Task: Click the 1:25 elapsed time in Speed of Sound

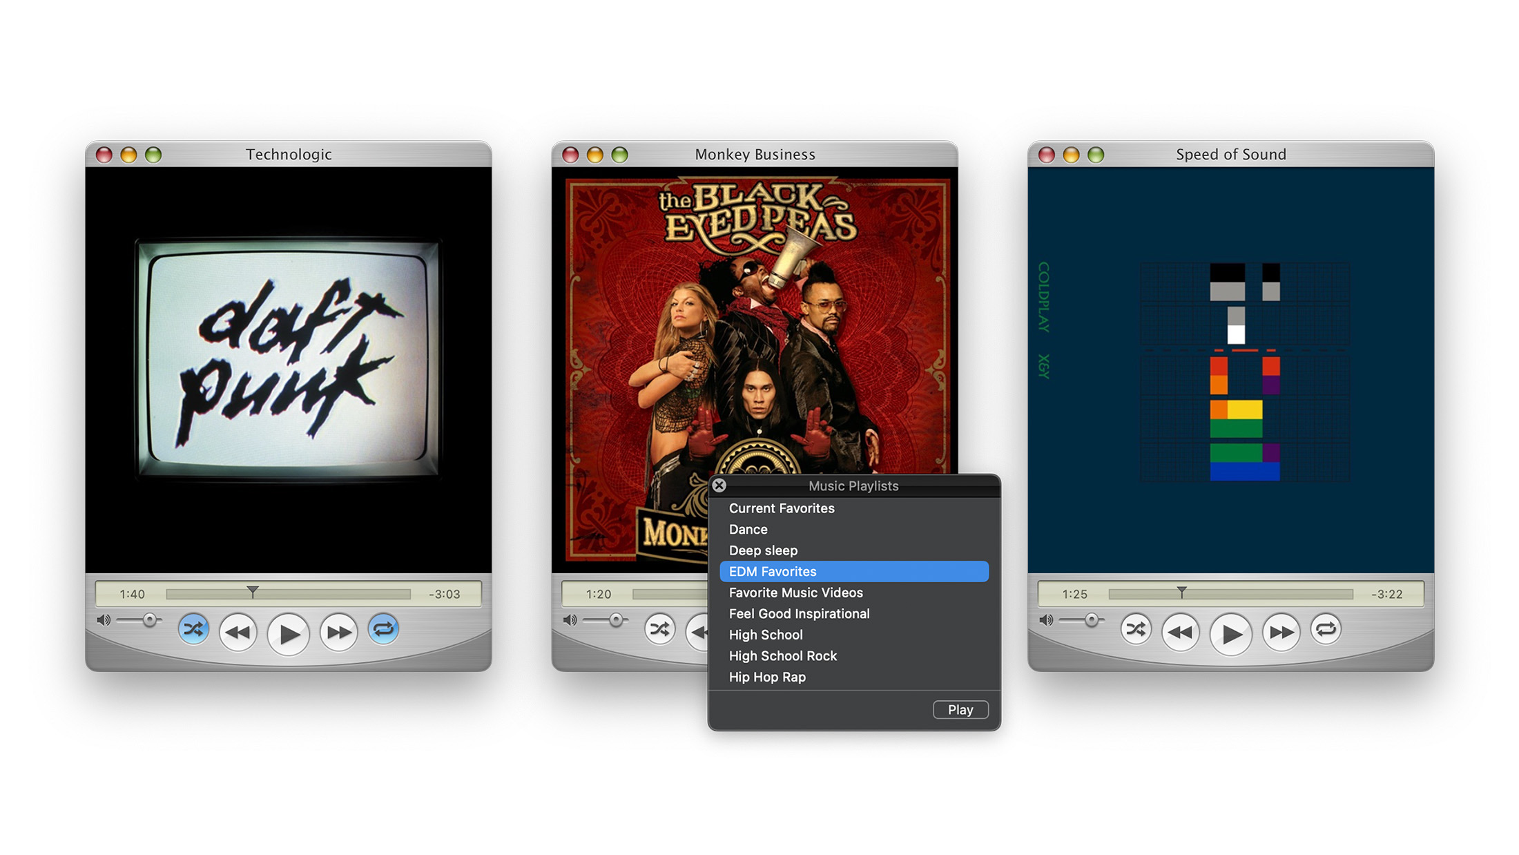Action: [x=1074, y=594]
